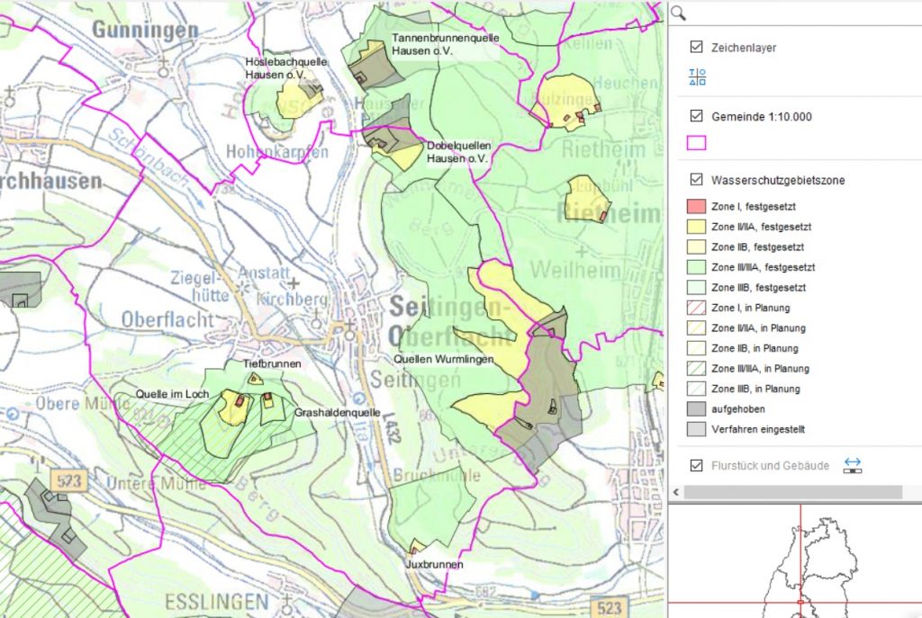Click the search magnifier icon
Viewport: 922px width, 618px height.
click(679, 13)
